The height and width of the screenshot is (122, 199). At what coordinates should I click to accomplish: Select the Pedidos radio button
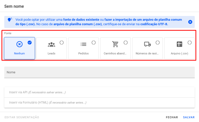pyautogui.click(x=93, y=42)
